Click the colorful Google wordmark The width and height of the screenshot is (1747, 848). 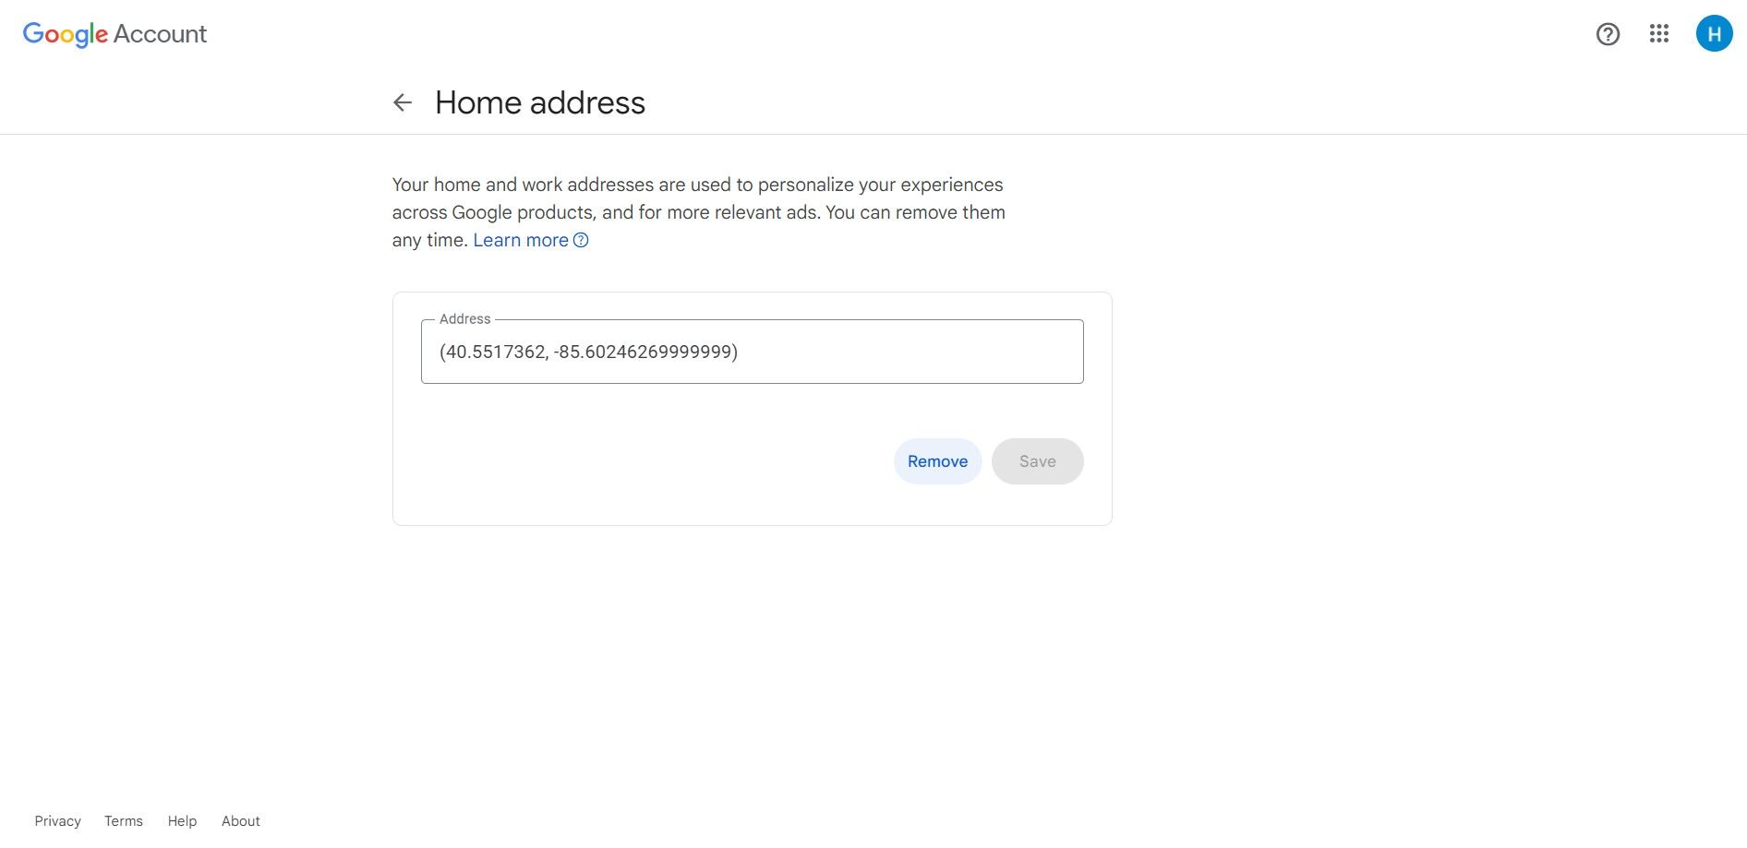(x=64, y=34)
